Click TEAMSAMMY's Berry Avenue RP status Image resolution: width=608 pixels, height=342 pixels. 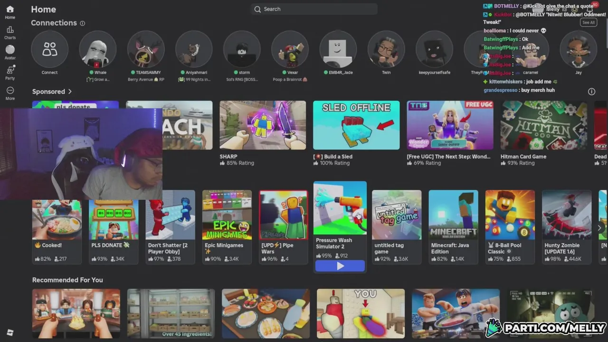pos(146,79)
